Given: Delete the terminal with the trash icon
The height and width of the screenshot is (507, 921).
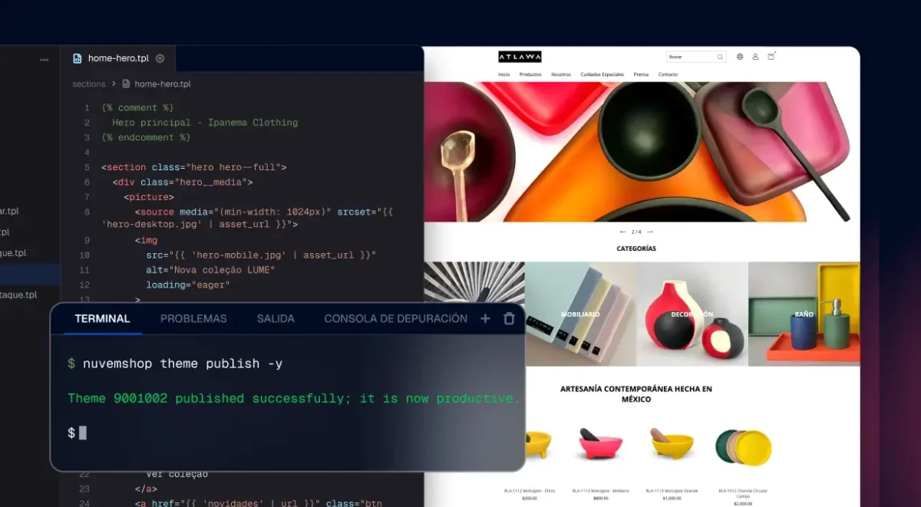Looking at the screenshot, I should tap(509, 318).
